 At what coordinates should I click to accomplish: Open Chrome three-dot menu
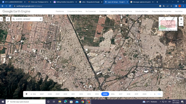coord(183,6)
